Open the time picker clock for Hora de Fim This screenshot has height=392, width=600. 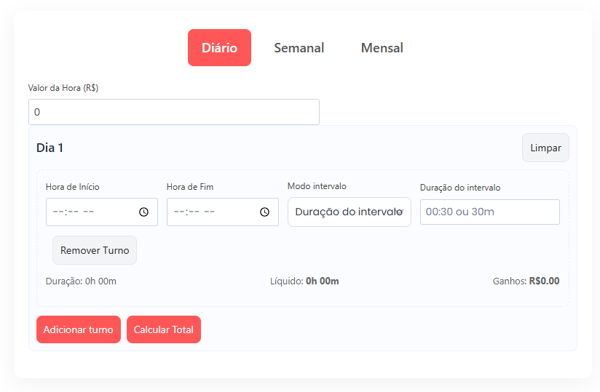click(x=265, y=212)
